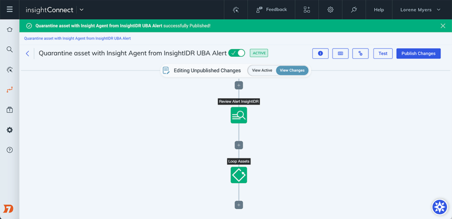The image size is (452, 219).
Task: Open the Lorene Myers user menu
Action: 420,10
